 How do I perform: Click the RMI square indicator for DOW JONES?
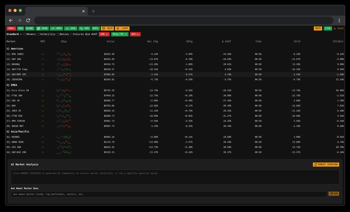pyautogui.click(x=43, y=54)
